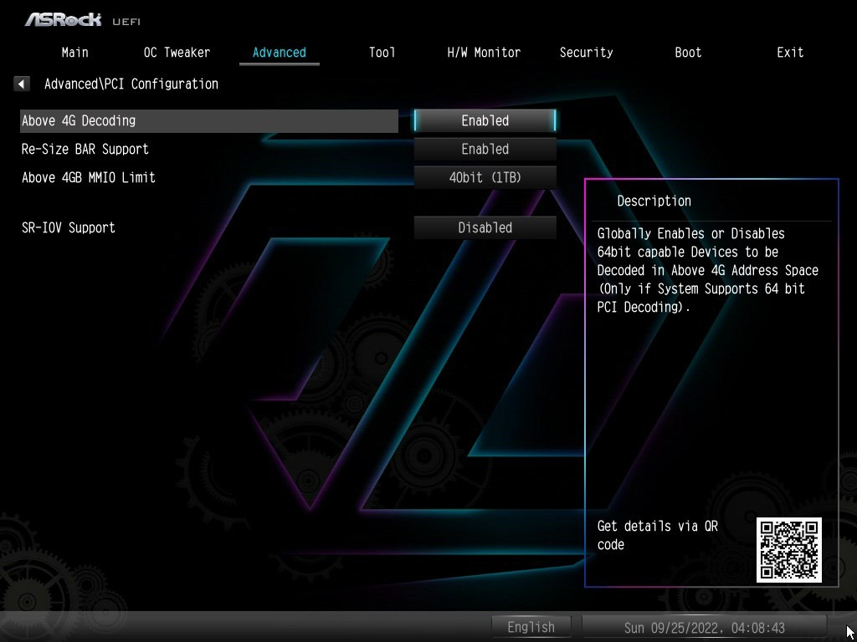Viewport: 857px width, 642px height.
Task: Switch to OC Tweaker tab
Action: (177, 52)
